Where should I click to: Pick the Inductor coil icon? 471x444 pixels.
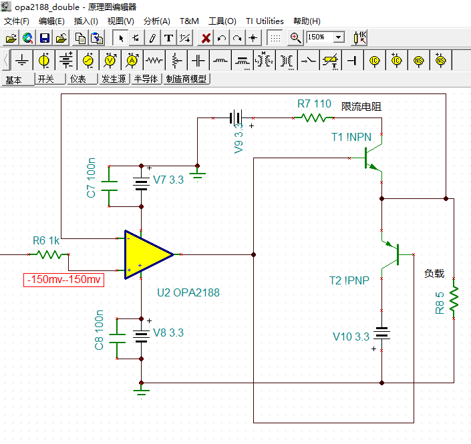[220, 61]
